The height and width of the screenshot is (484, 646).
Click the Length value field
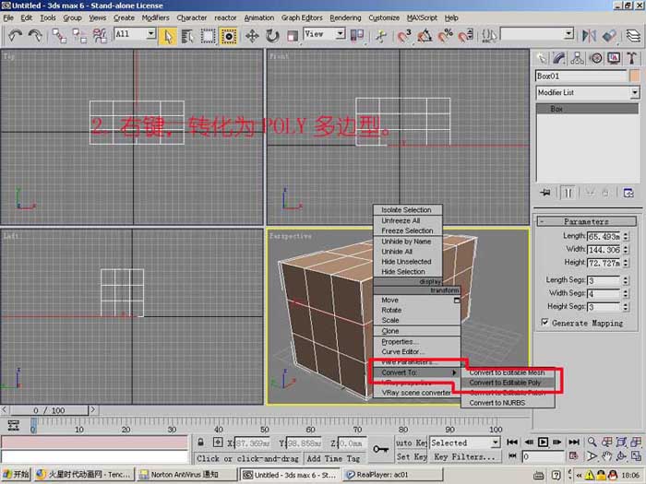click(x=604, y=237)
